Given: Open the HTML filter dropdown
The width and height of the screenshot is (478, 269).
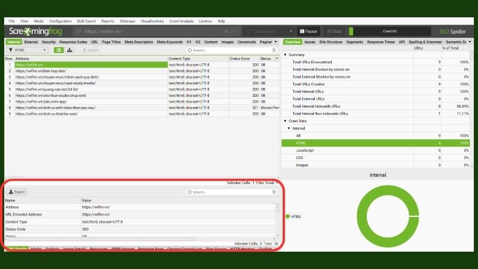Looking at the screenshot, I should pos(27,50).
